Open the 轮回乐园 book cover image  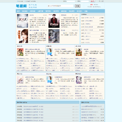54,21
